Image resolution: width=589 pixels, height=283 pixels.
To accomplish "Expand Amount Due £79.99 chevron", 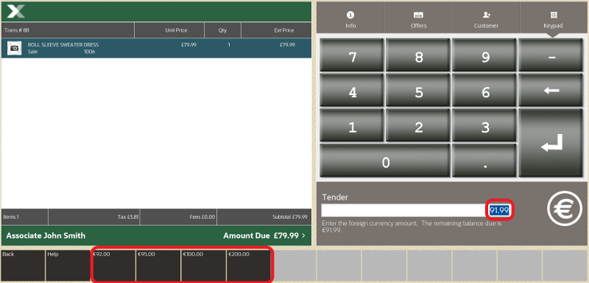I will pos(303,236).
